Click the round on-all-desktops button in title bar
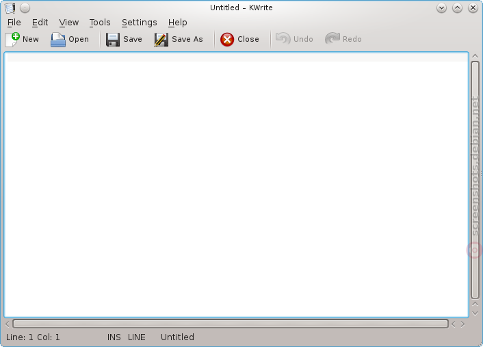The height and width of the screenshot is (347, 483). point(25,8)
